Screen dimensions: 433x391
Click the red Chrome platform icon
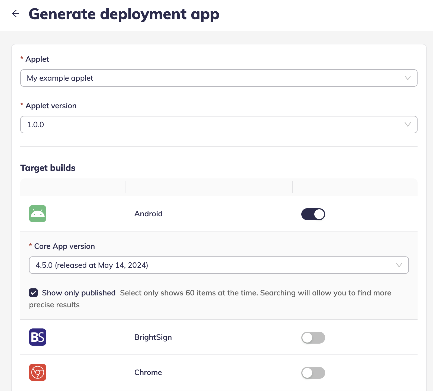38,372
